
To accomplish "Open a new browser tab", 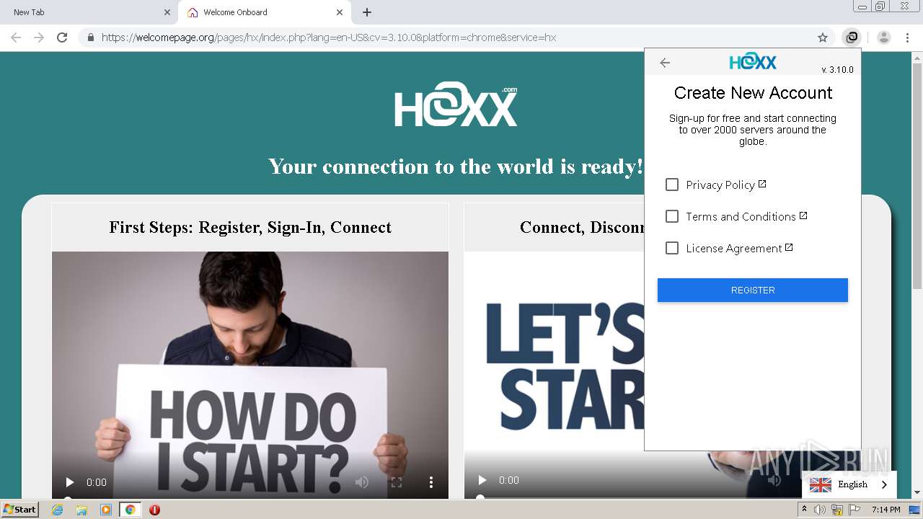I will pyautogui.click(x=367, y=12).
